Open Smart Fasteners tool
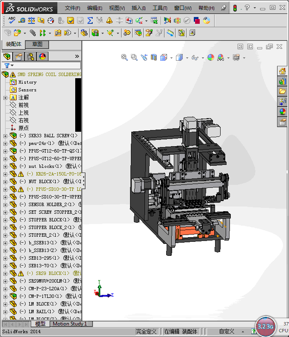 pos(57,33)
